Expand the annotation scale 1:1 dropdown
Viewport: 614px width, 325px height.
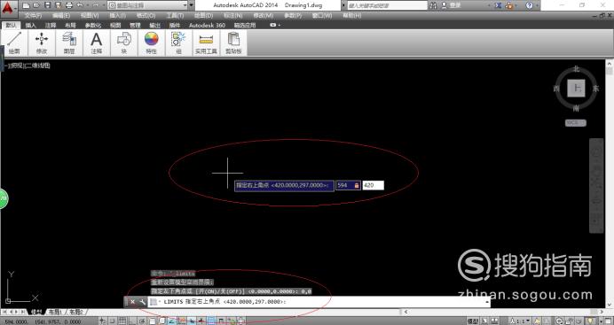(520, 321)
